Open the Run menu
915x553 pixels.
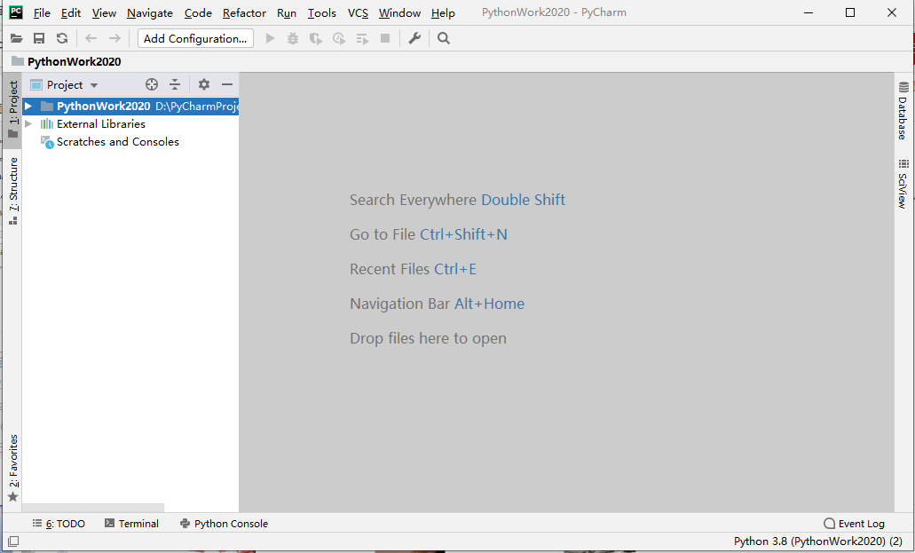point(287,12)
